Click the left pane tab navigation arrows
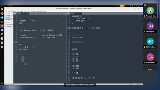Image resolution: width=160 pixels, height=90 pixels. [x=15, y=13]
